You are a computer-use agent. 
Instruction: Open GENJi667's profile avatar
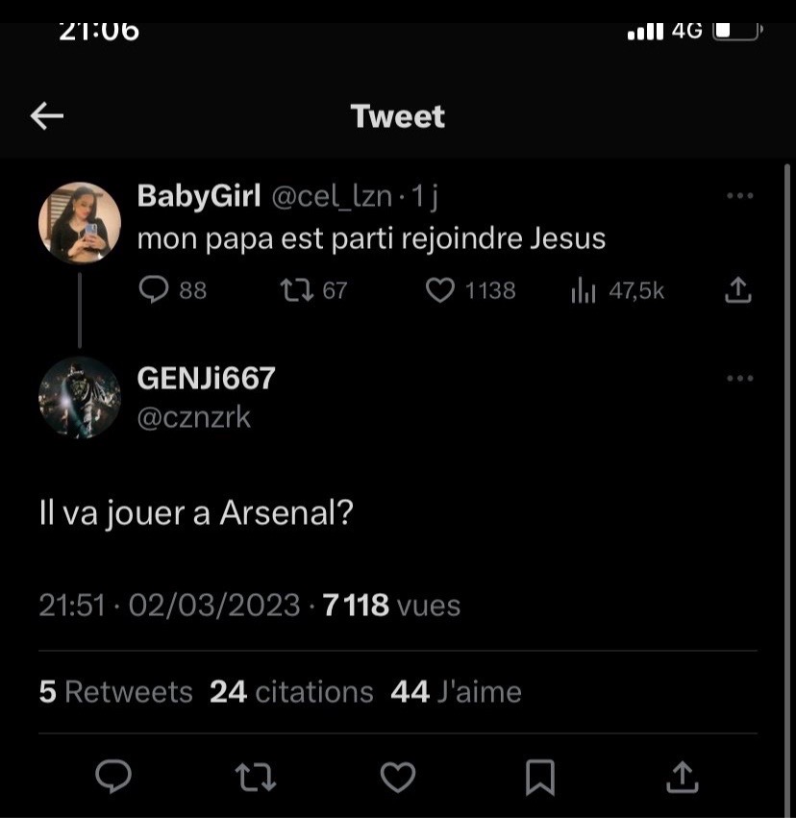[x=80, y=398]
